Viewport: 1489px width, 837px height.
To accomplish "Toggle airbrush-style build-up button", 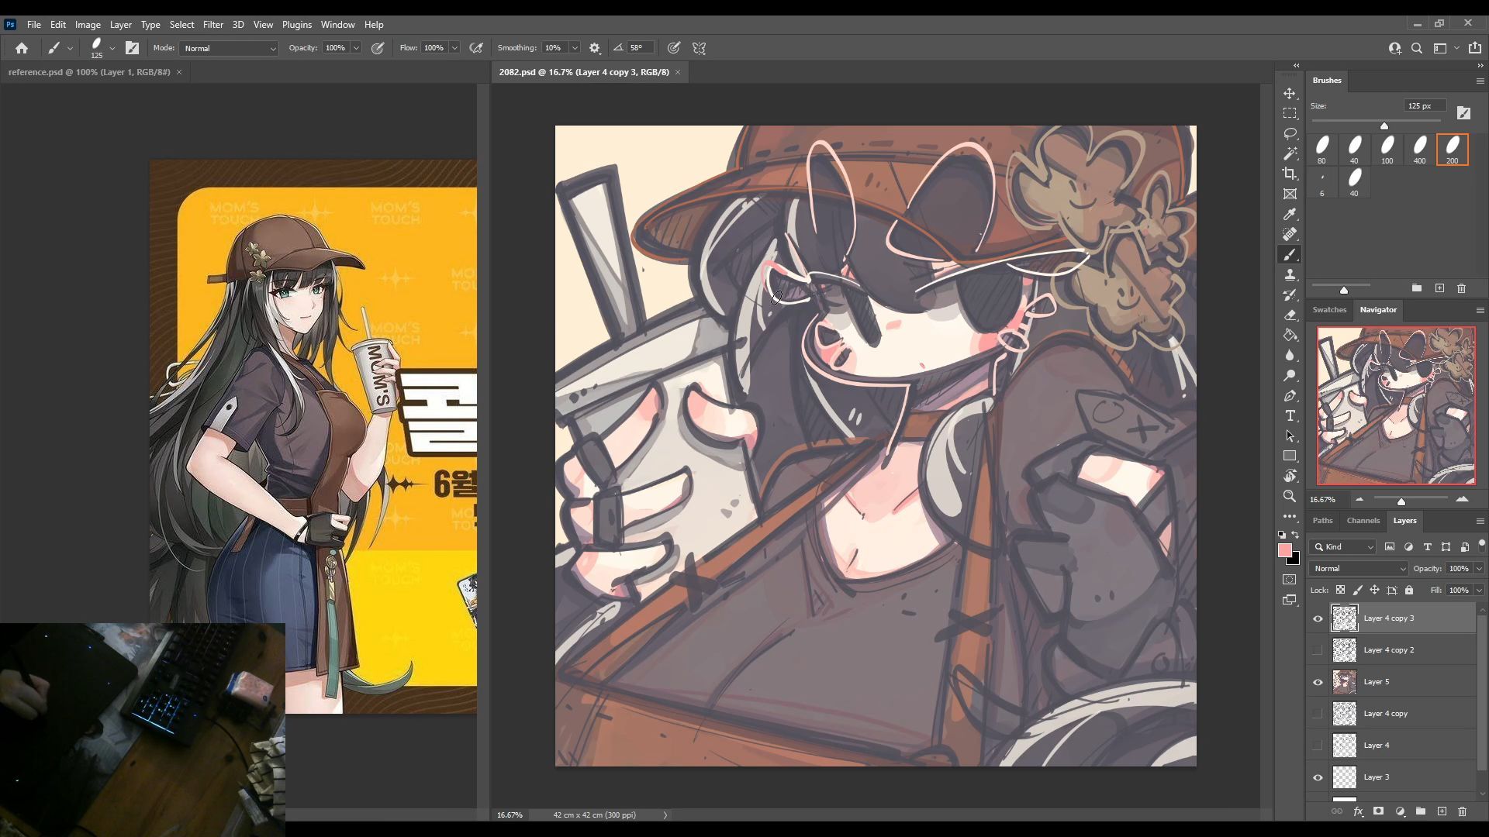I will pyautogui.click(x=476, y=48).
